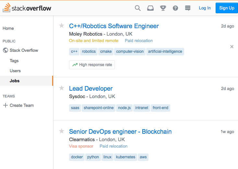Image resolution: width=238 pixels, height=169 pixels.
Task: Click the artificial-intelligence tag
Action: pyautogui.click(x=165, y=51)
